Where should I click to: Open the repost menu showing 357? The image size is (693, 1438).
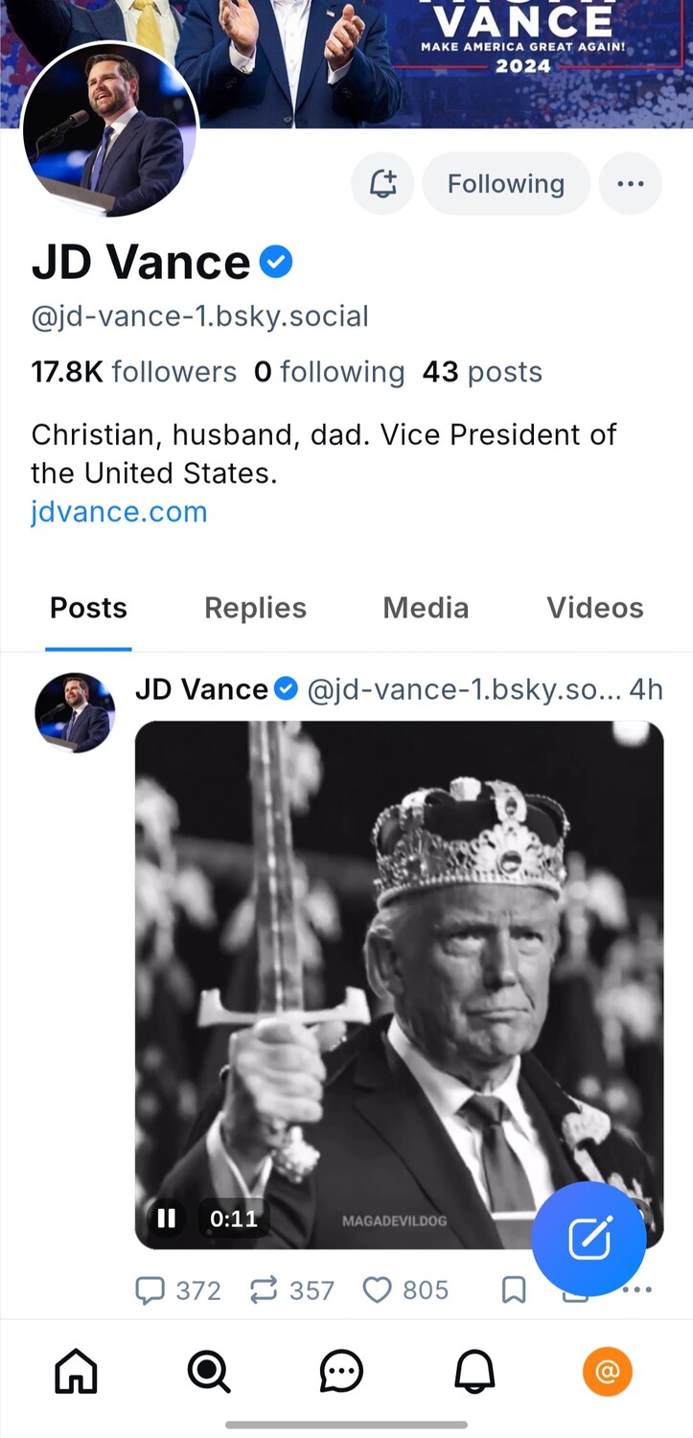coord(264,1290)
